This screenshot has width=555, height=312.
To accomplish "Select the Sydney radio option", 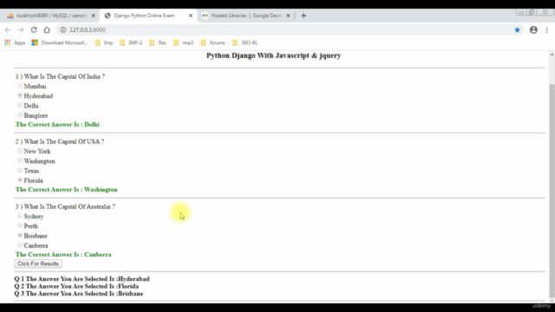I will click(20, 216).
